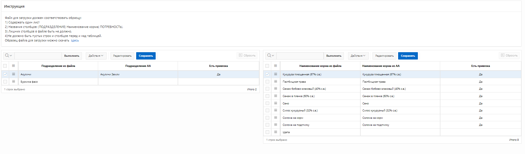Click Выполнить in the right grid toolbar

[x=334, y=56]
